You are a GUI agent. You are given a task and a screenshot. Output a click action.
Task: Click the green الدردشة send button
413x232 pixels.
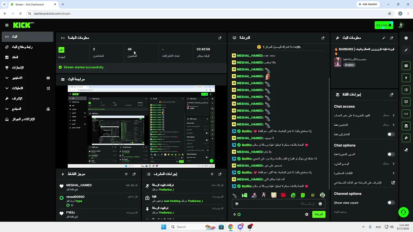tap(318, 214)
